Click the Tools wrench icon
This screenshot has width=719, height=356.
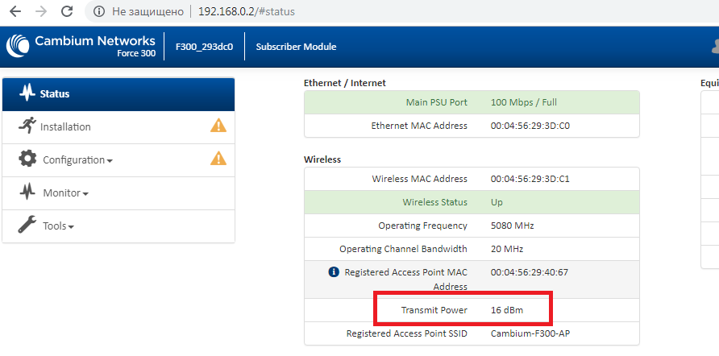point(27,225)
